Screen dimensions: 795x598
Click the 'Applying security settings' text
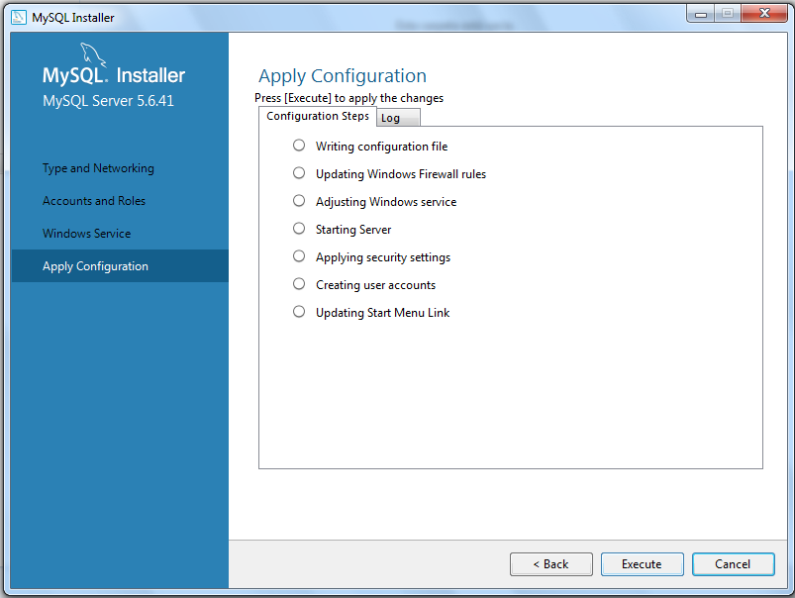coord(383,257)
